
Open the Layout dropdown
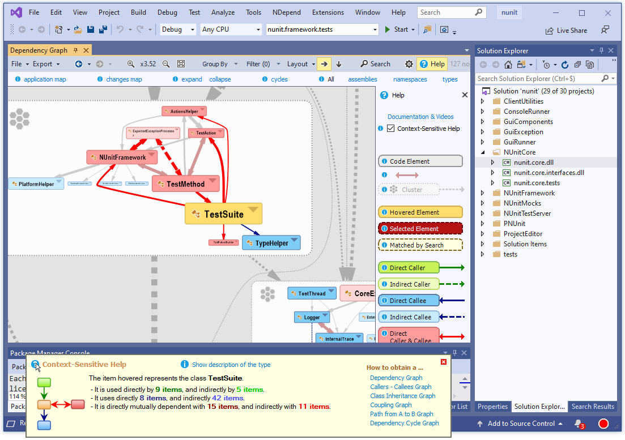click(301, 64)
